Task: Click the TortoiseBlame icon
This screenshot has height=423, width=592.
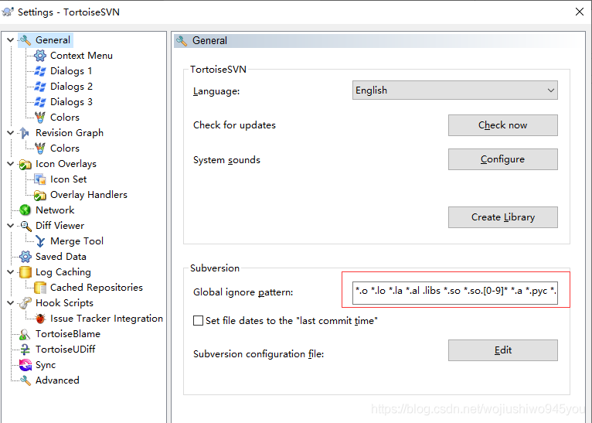Action: 26,334
